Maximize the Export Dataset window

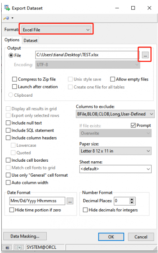click(x=133, y=8)
